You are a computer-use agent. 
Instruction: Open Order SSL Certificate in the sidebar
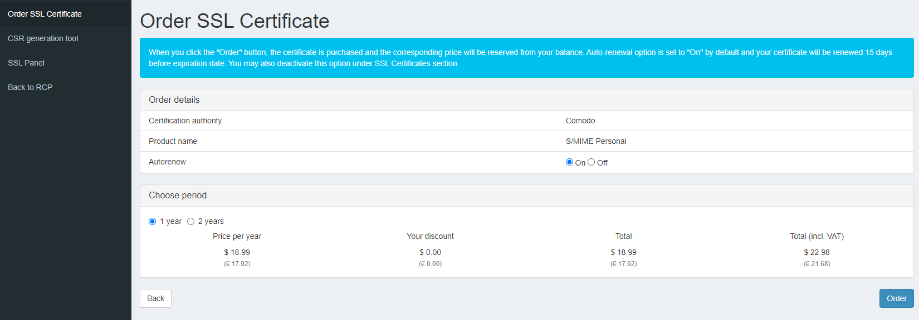tap(45, 14)
